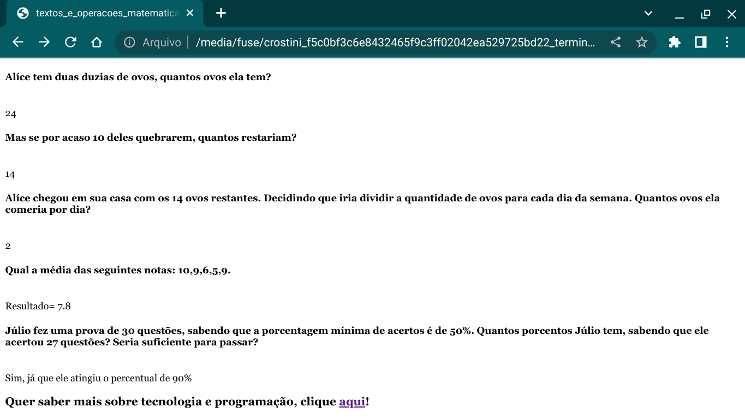Viewport: 745px width, 419px height.
Task: Go forward to the next page
Action: click(x=44, y=42)
